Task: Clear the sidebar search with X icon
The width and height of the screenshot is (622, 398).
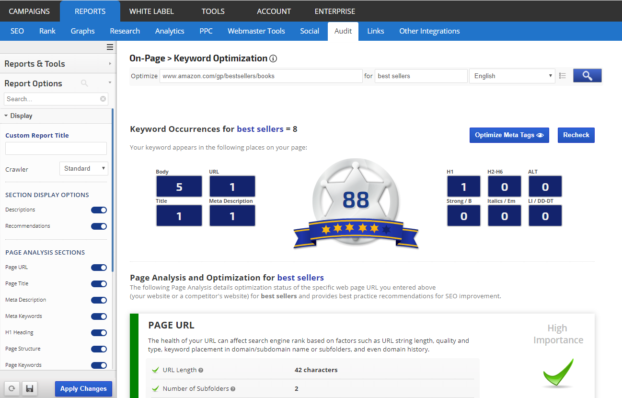Action: (x=103, y=99)
